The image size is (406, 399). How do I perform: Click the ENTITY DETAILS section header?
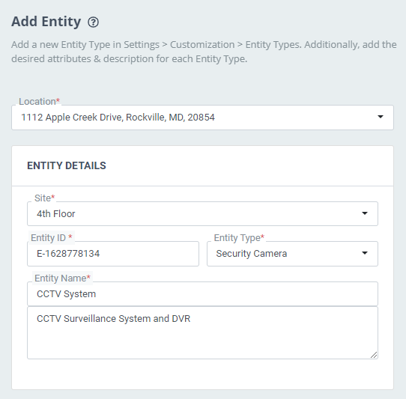[67, 165]
